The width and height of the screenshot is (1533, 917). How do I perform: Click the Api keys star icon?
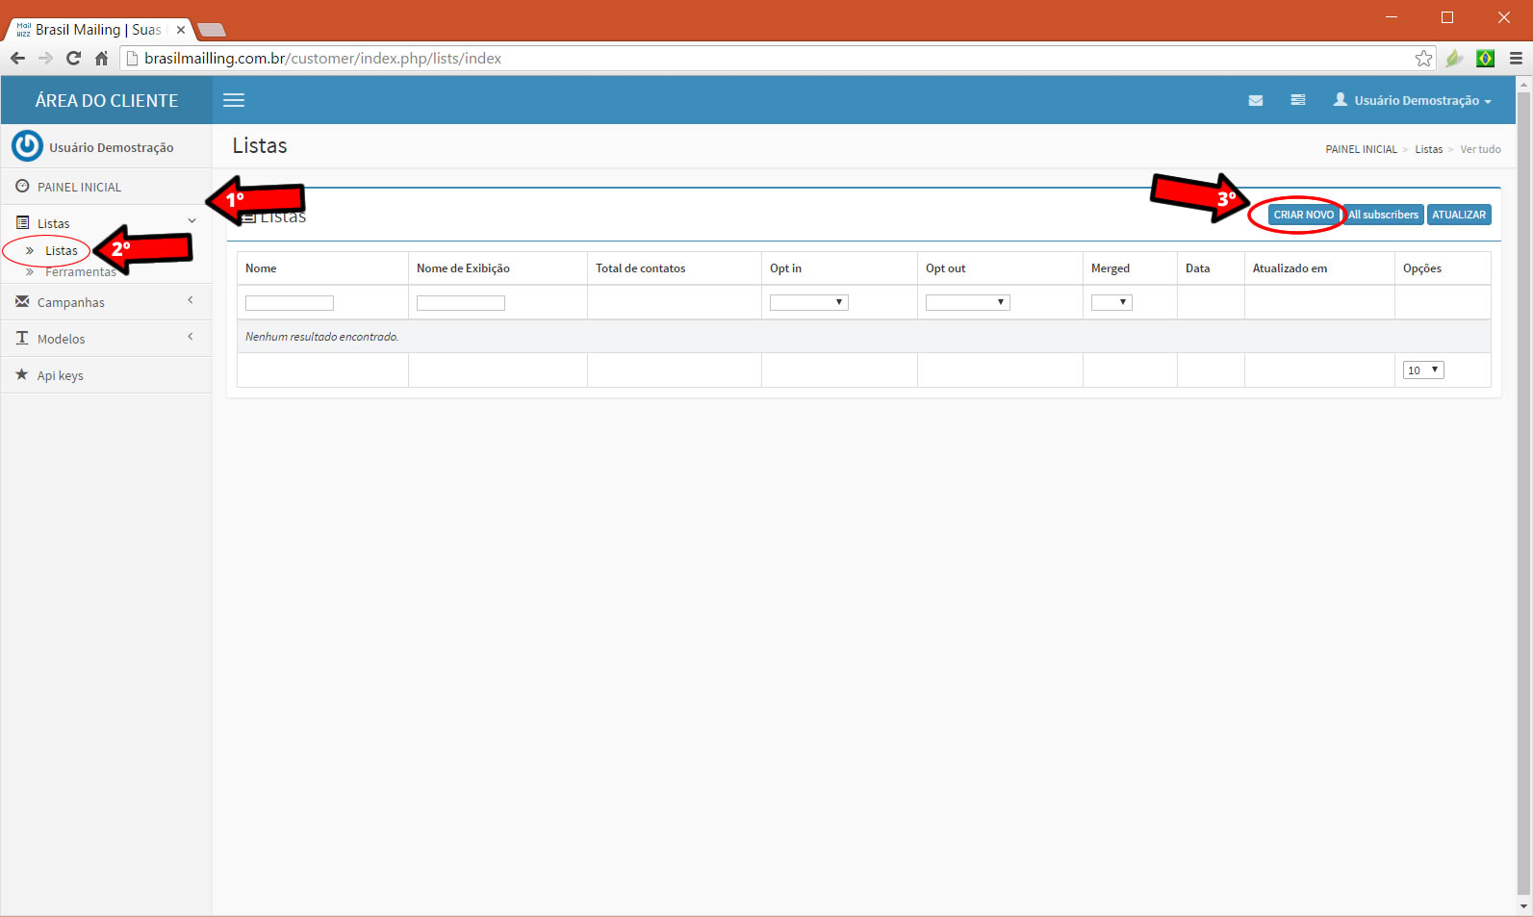(x=22, y=374)
